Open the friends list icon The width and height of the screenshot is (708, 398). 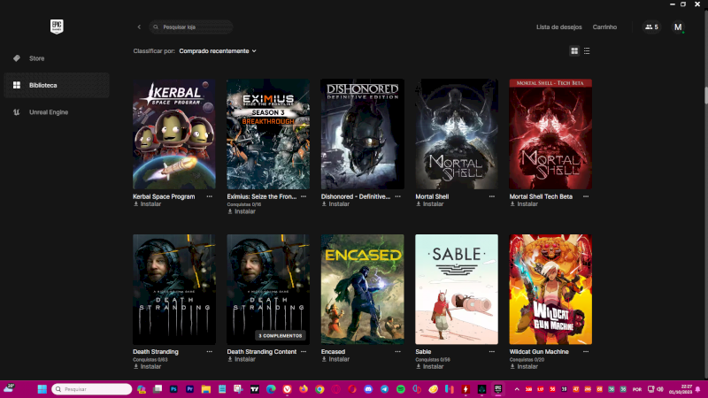click(x=650, y=27)
